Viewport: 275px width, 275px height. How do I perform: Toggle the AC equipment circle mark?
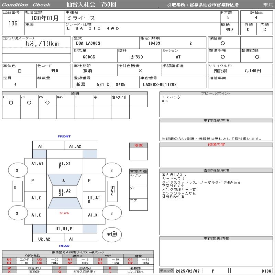[x=11, y=102]
